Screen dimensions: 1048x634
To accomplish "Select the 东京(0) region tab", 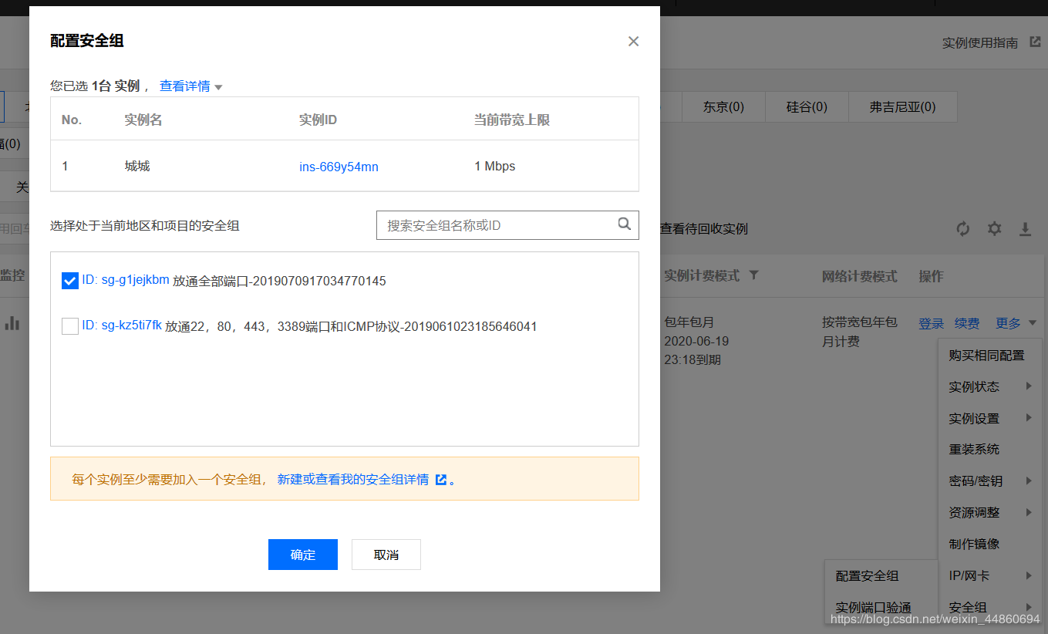I will pyautogui.click(x=723, y=107).
